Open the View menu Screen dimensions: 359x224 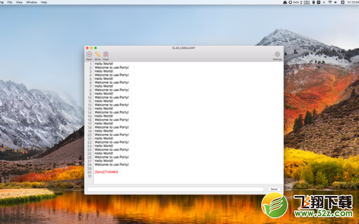click(19, 2)
